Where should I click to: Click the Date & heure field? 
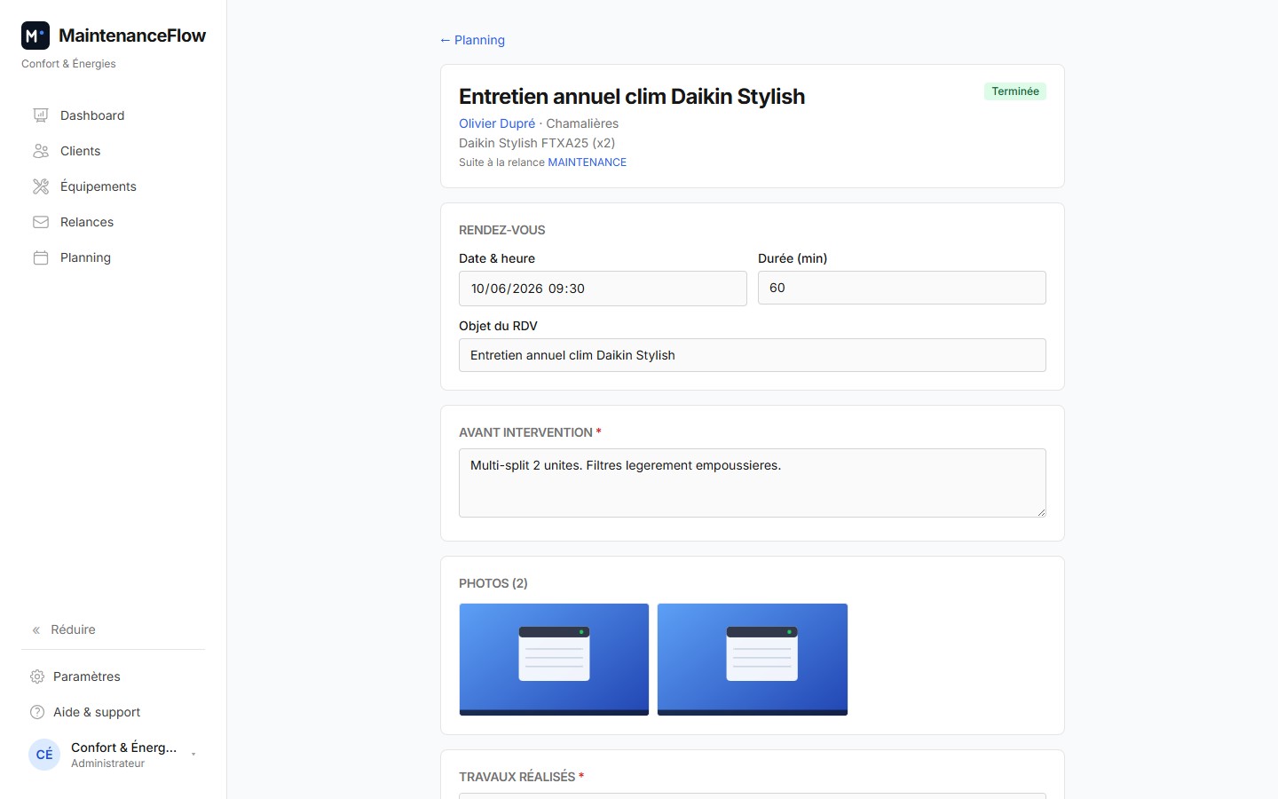click(603, 289)
